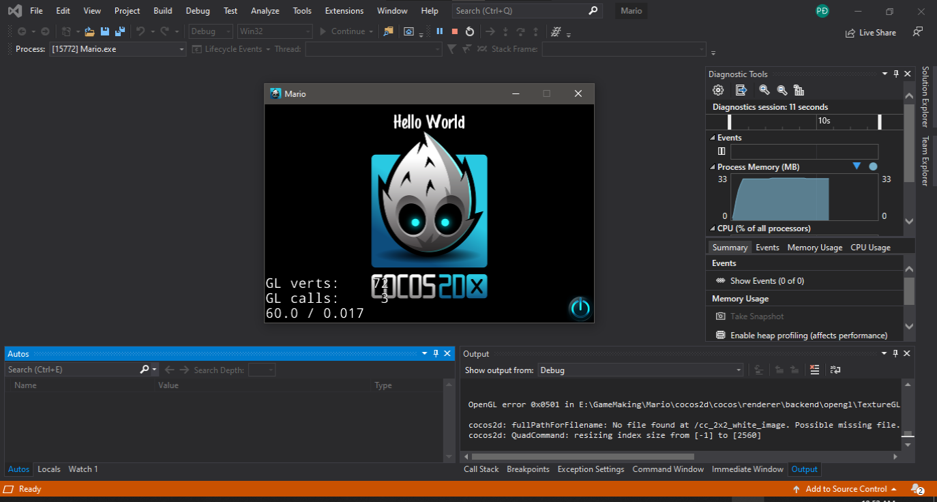Click the Clear All icon in Output panel

(814, 370)
